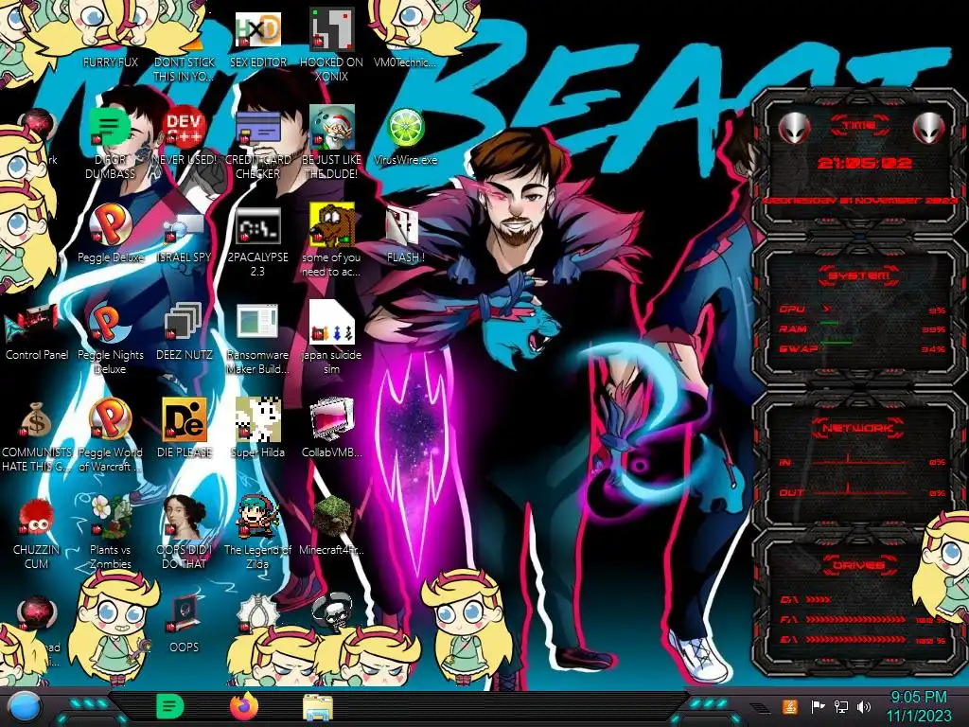Click the NETWORK widget header
The height and width of the screenshot is (727, 969).
858,428
